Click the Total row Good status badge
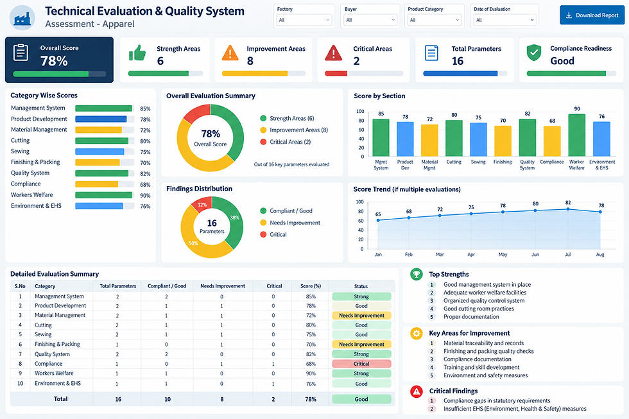 coord(361,399)
